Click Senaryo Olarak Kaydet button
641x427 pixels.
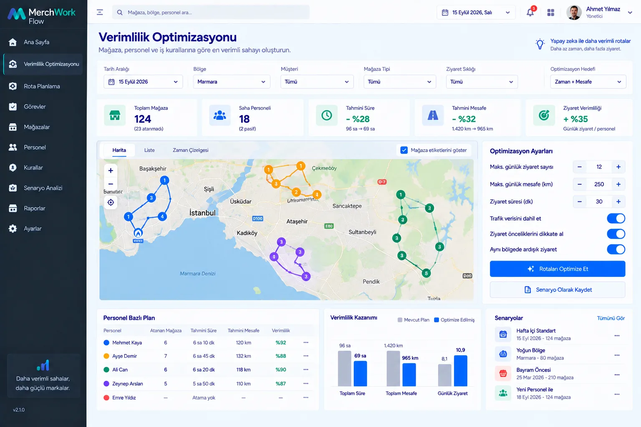[558, 290]
